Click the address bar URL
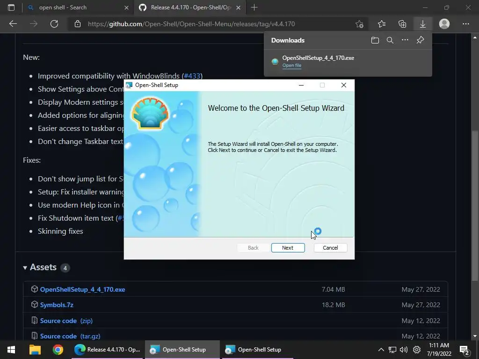This screenshot has height=359, width=479. click(x=191, y=24)
